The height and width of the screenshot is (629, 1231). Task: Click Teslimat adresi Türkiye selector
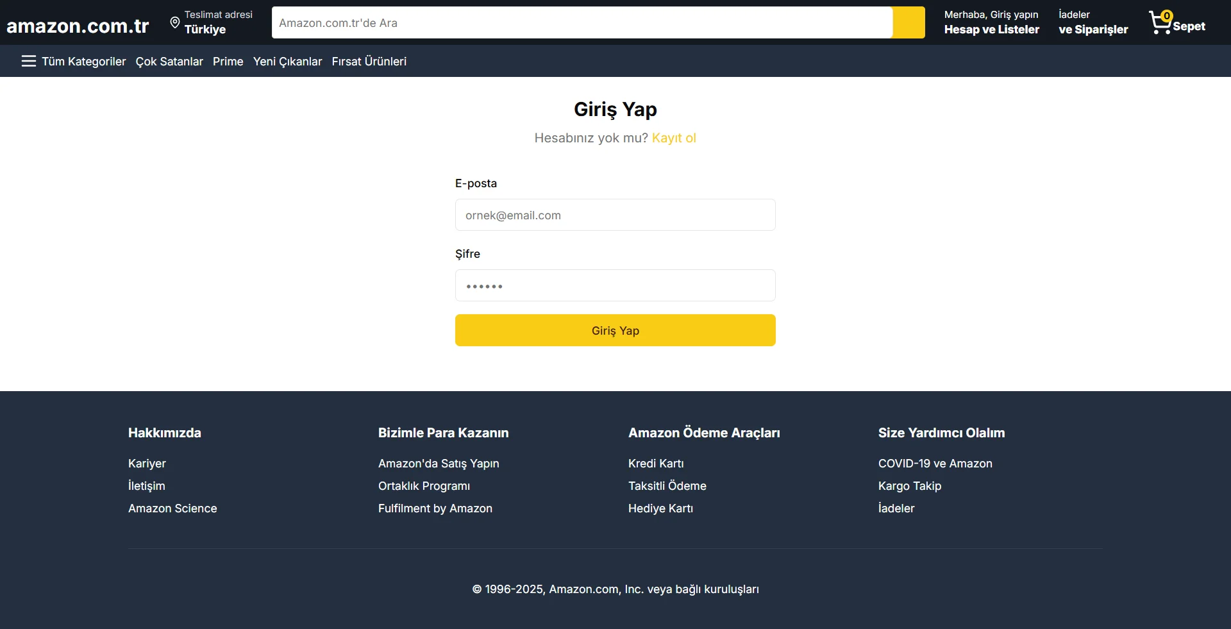pos(211,22)
